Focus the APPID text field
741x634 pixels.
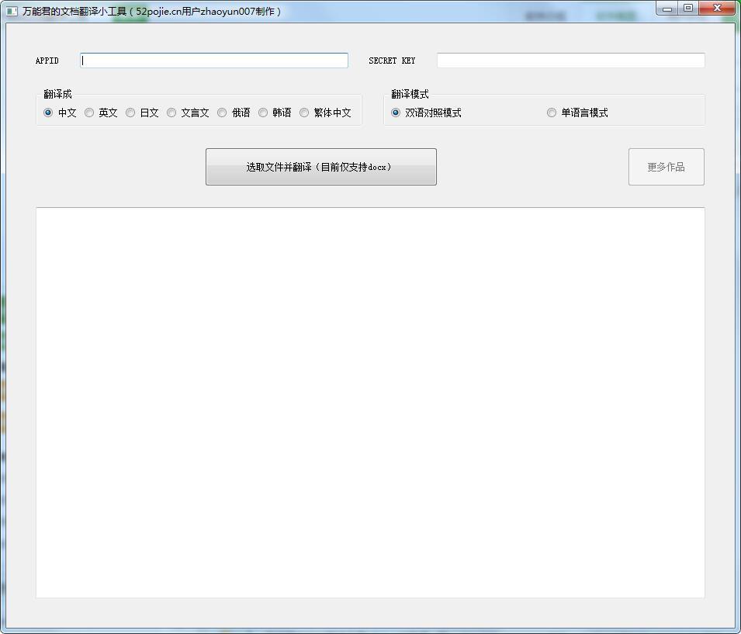(214, 61)
